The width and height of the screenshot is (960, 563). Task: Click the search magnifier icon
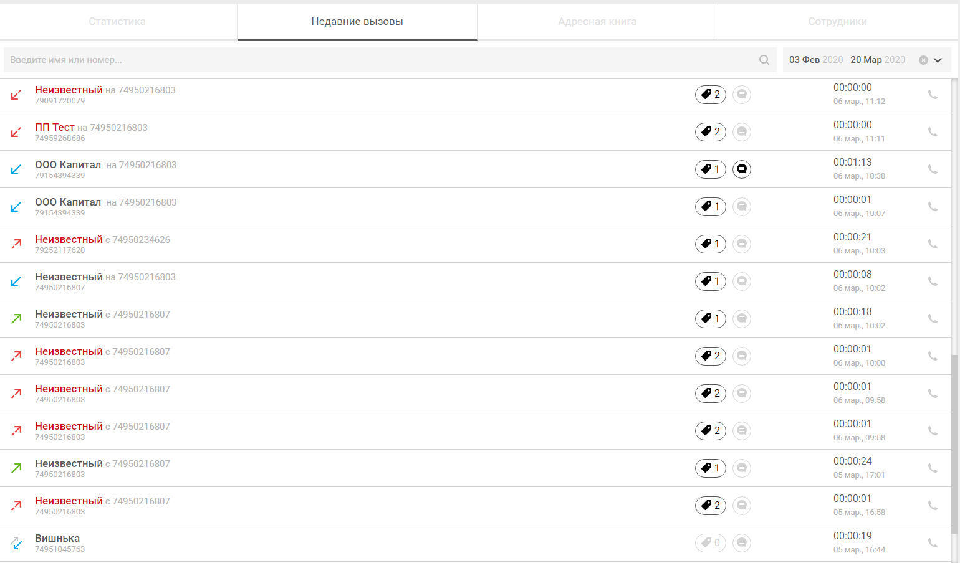click(764, 60)
